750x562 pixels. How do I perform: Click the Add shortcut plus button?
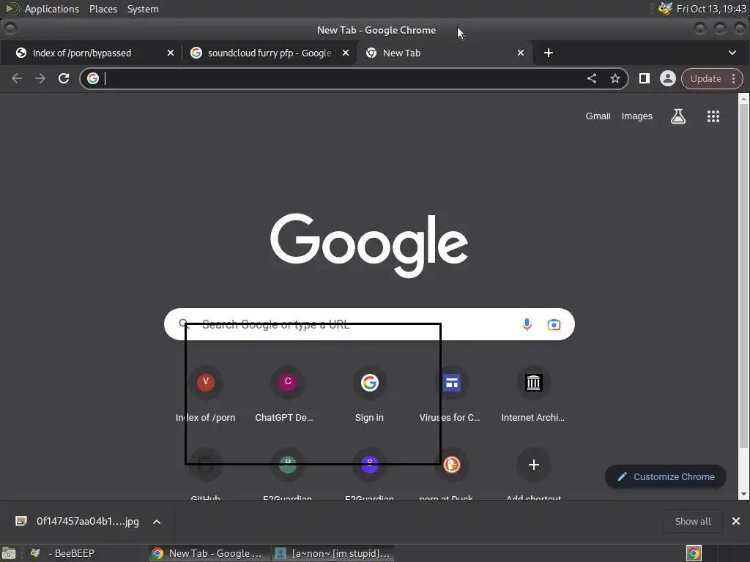(x=534, y=465)
